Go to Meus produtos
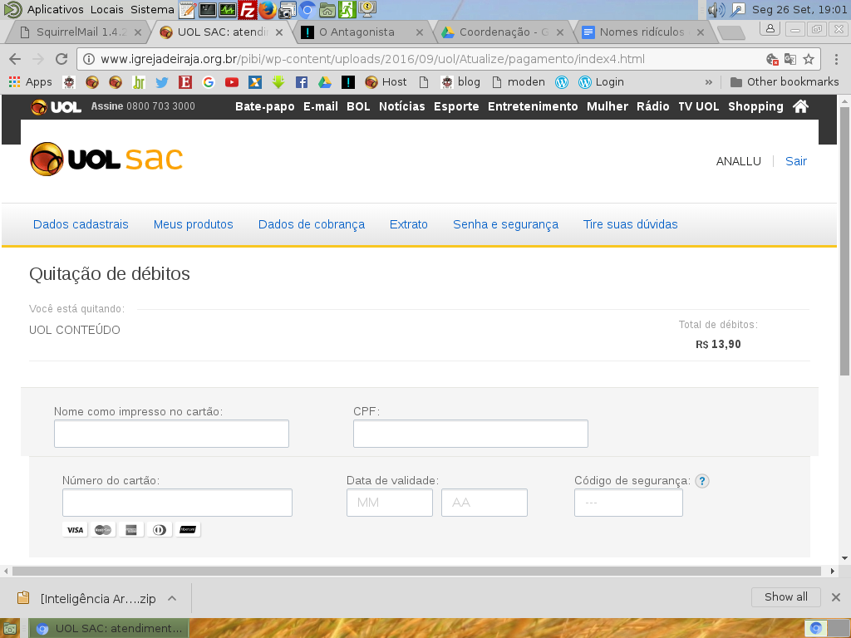Viewport: 851px width, 638px height. pos(193,224)
